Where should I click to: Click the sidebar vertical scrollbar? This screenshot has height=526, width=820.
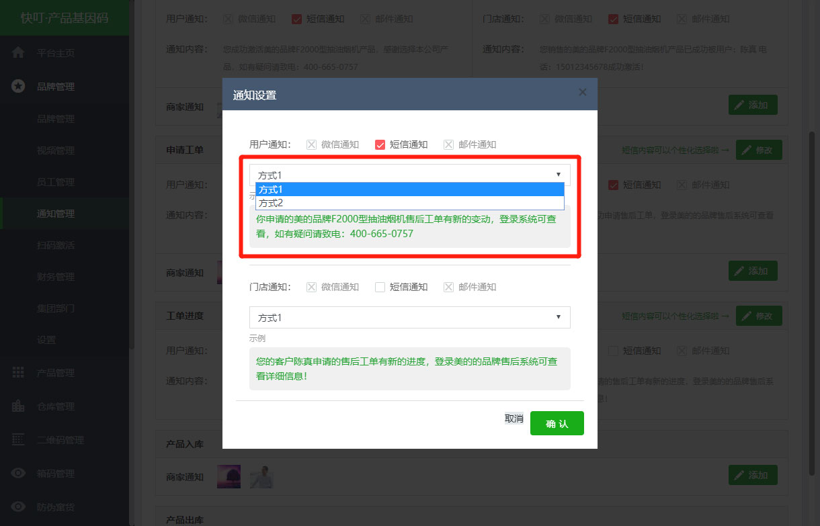[x=132, y=175]
